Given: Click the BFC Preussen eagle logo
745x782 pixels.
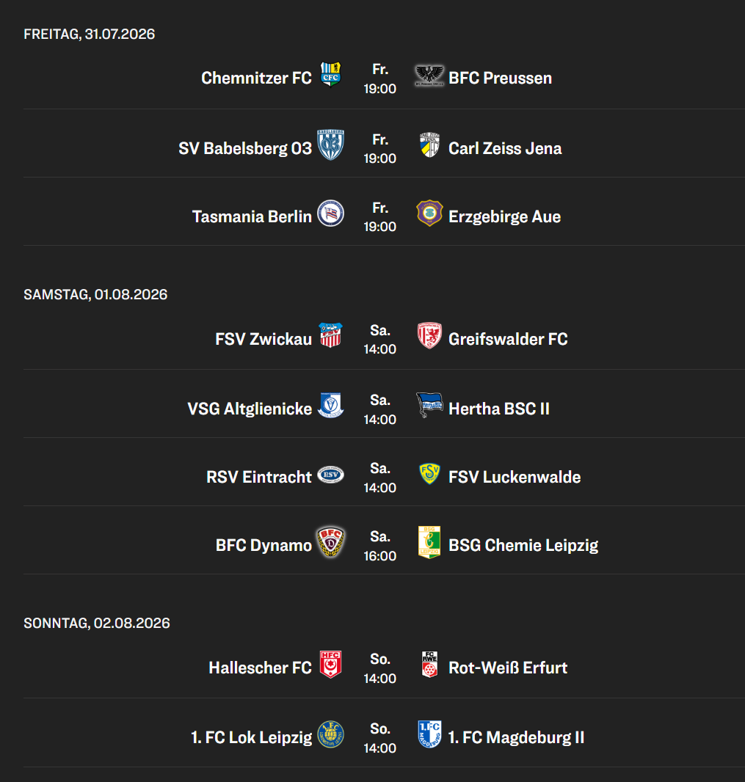Looking at the screenshot, I should pos(429,76).
